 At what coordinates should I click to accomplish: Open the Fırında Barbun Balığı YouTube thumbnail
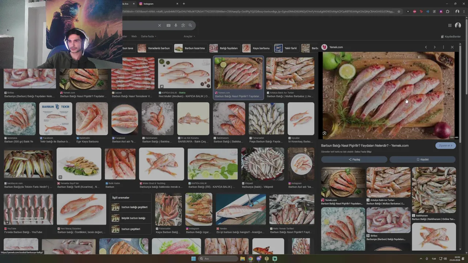tap(29, 209)
